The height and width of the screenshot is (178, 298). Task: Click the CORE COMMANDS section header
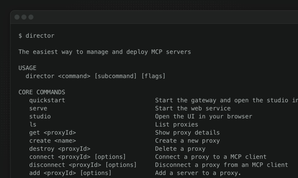(42, 92)
